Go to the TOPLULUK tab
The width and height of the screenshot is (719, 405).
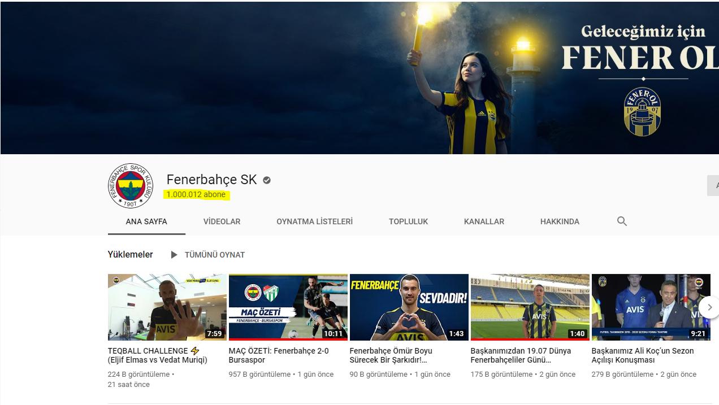tap(408, 221)
